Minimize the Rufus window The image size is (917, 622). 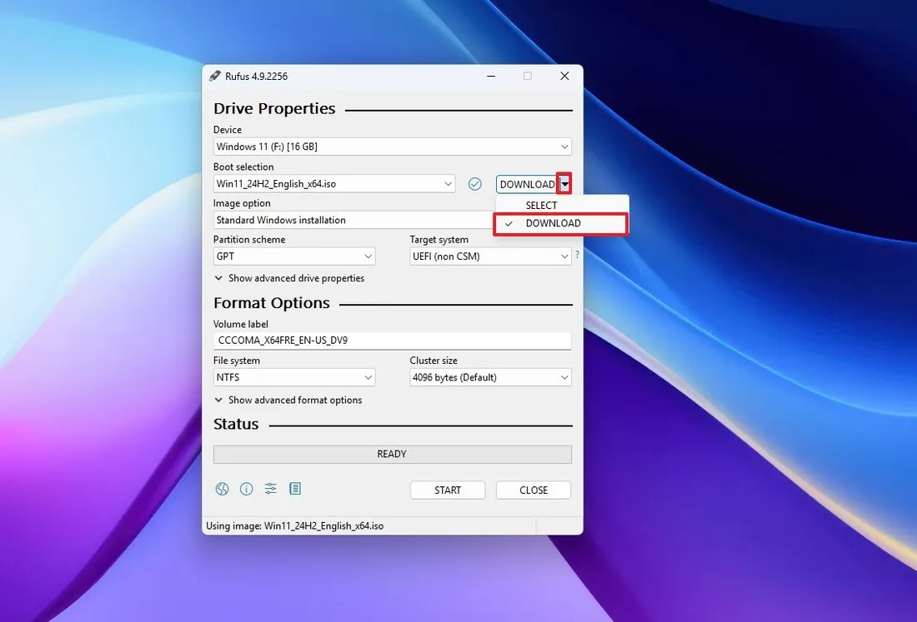click(x=491, y=76)
